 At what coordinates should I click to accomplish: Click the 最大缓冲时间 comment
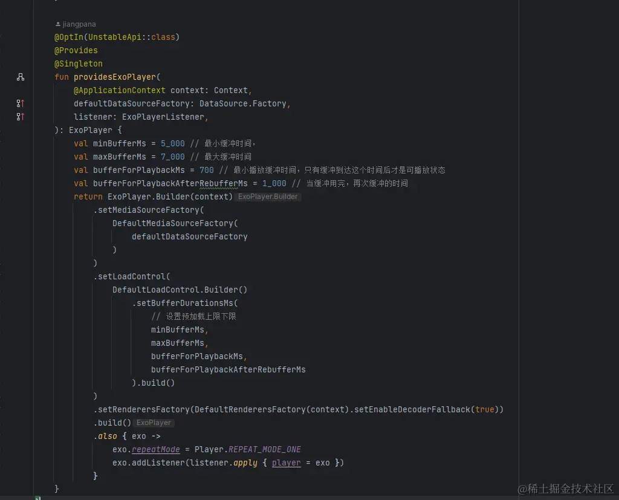[221, 157]
